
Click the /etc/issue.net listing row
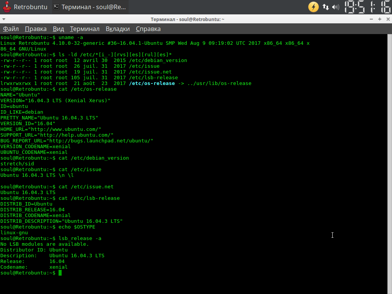(x=86, y=72)
